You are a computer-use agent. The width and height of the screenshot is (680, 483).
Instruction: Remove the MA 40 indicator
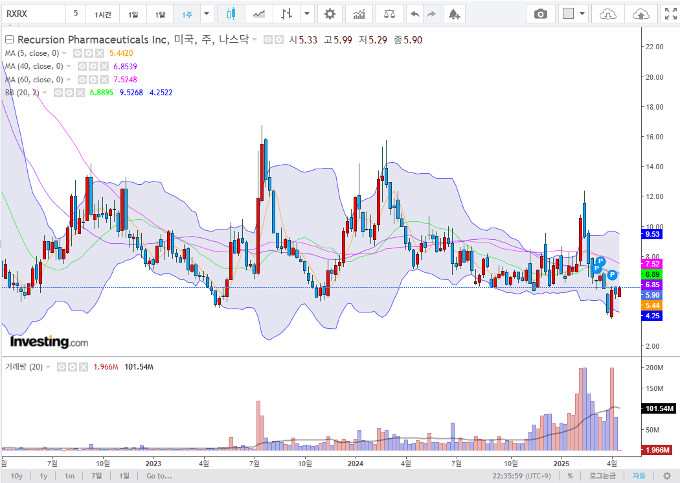[104, 66]
